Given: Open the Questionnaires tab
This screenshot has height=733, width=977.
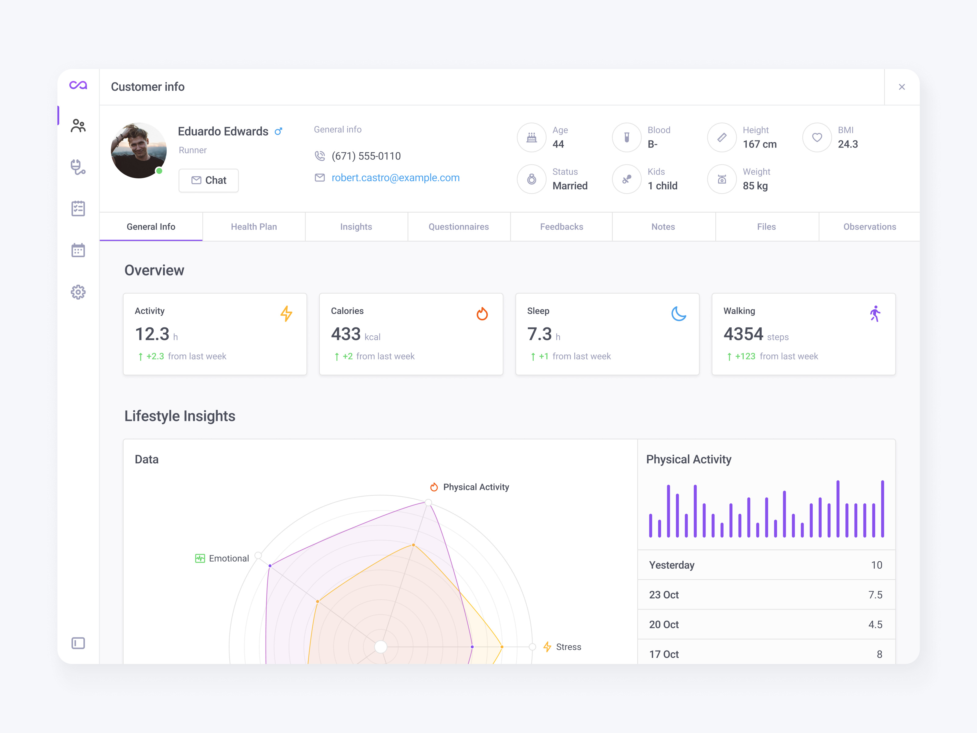Looking at the screenshot, I should tap(459, 227).
